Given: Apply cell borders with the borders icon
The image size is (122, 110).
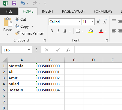Looking at the screenshot, I should click(x=78, y=31).
